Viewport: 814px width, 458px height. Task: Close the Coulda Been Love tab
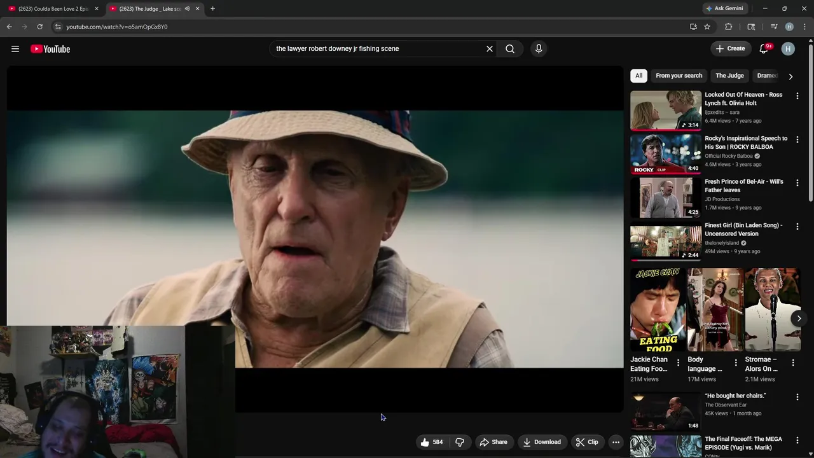(x=97, y=9)
